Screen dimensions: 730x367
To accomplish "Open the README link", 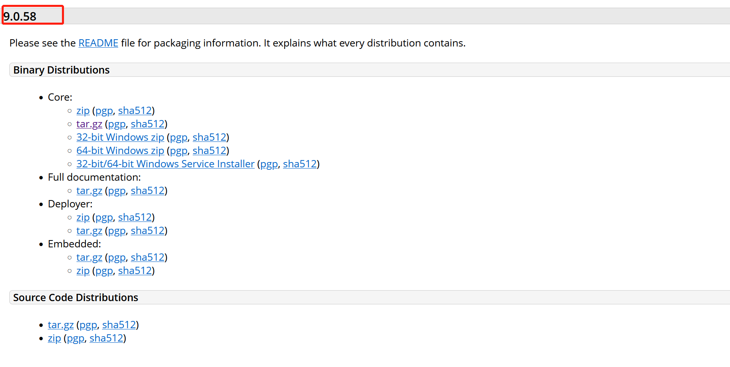I will (x=98, y=43).
